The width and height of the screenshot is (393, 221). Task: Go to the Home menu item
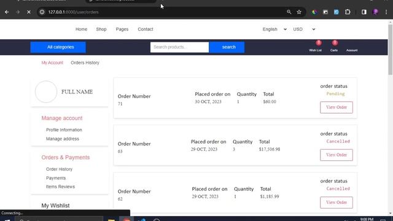(x=82, y=29)
